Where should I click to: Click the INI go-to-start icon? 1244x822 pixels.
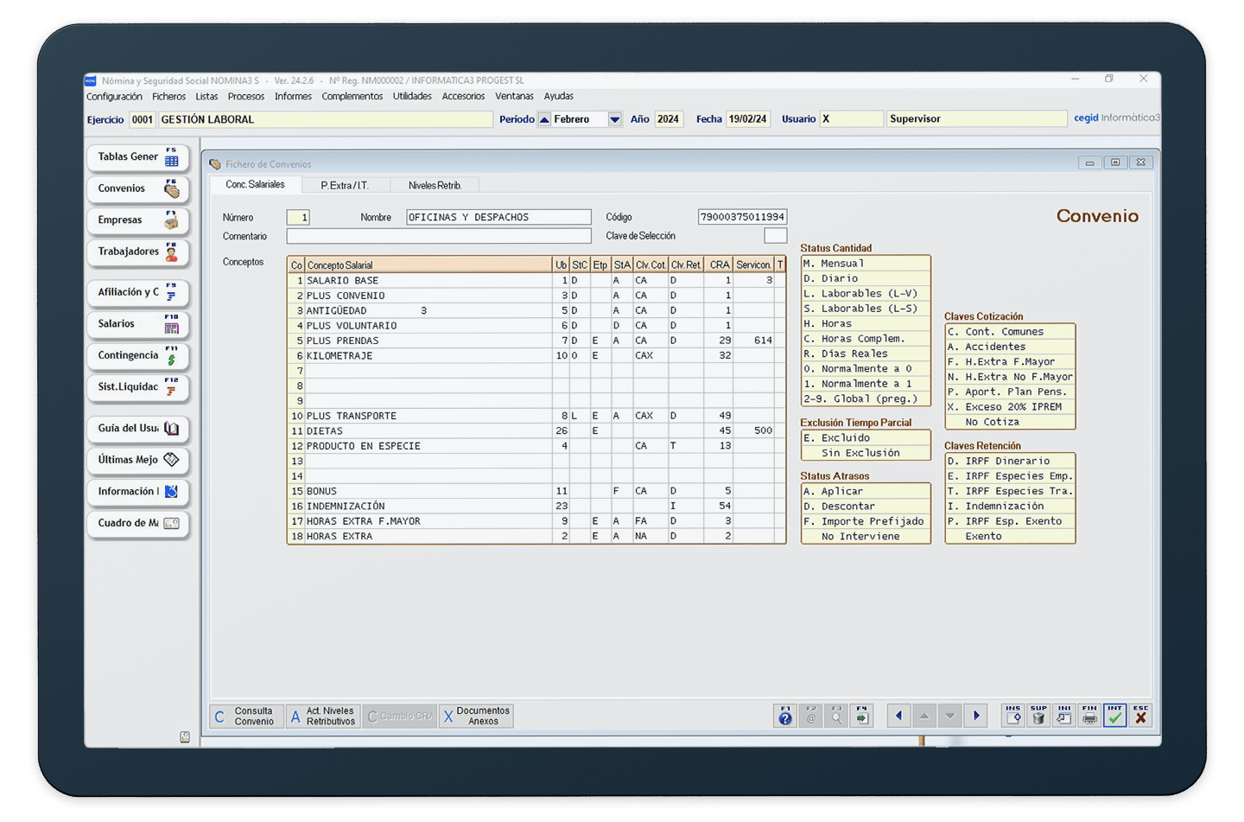click(1064, 716)
